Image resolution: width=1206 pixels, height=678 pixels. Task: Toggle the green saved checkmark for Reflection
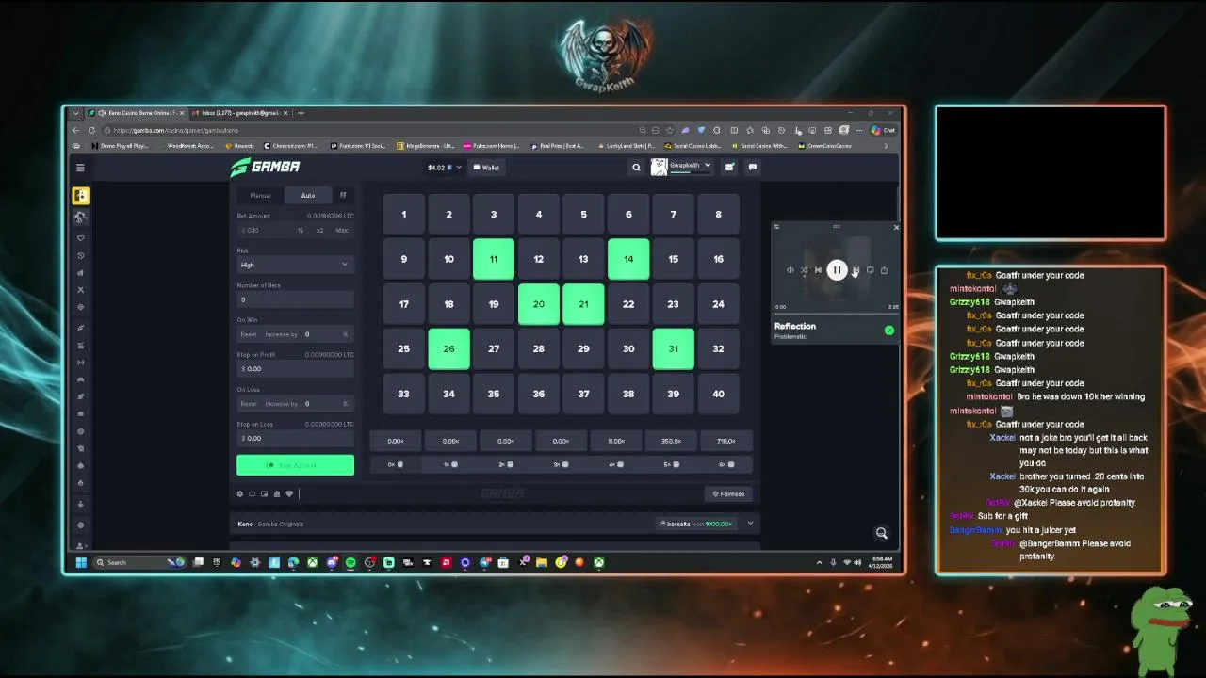(x=888, y=331)
